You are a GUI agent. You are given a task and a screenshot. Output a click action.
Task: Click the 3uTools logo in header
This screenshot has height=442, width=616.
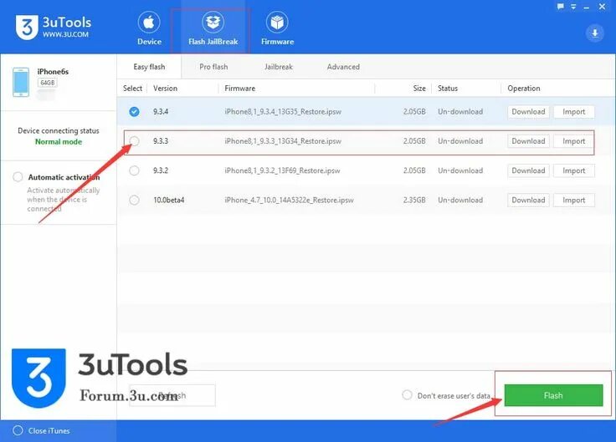(27, 27)
